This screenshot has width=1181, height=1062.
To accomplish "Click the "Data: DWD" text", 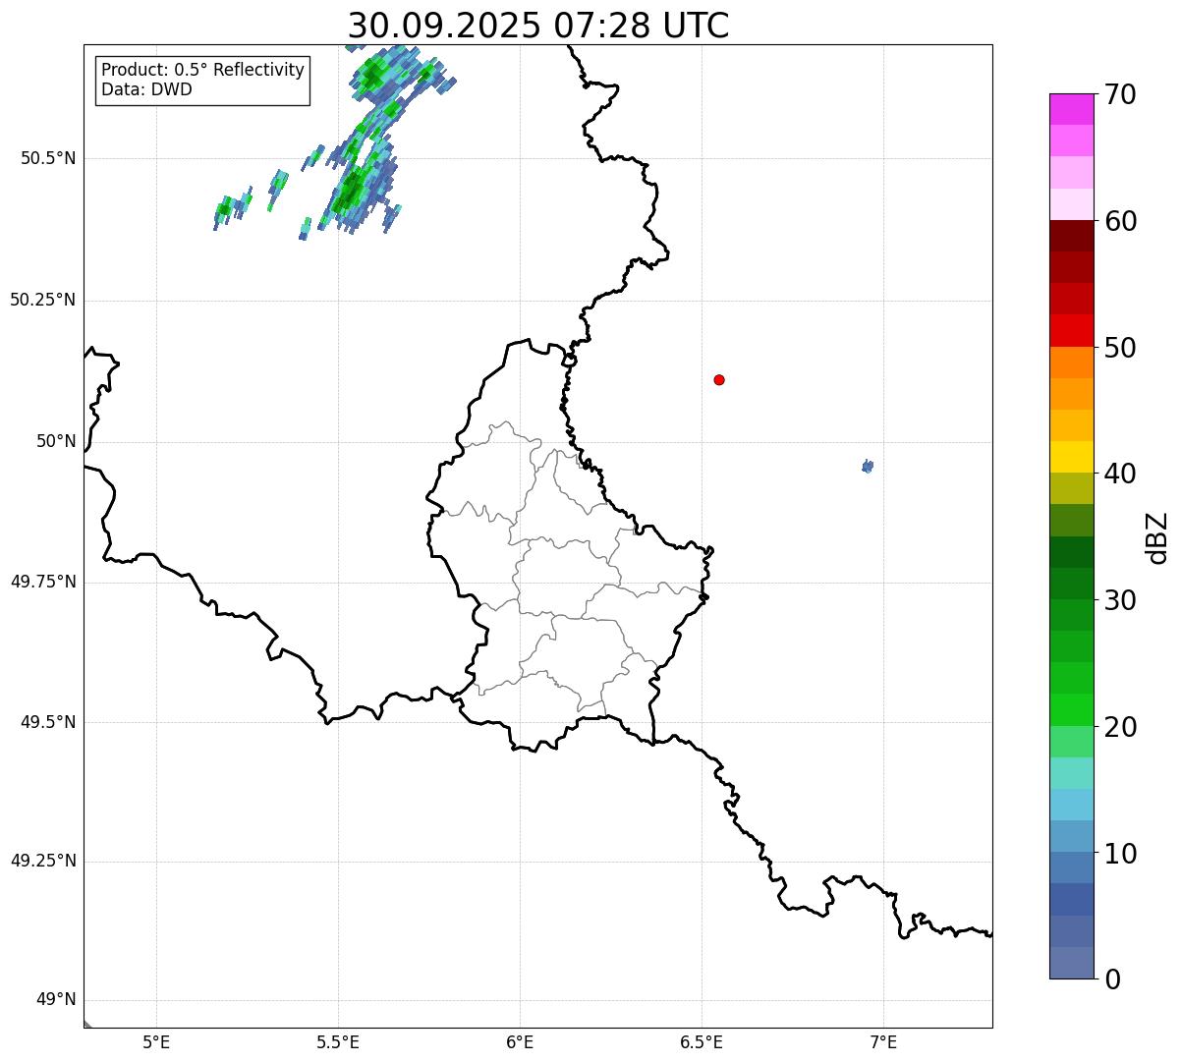I will [146, 89].
